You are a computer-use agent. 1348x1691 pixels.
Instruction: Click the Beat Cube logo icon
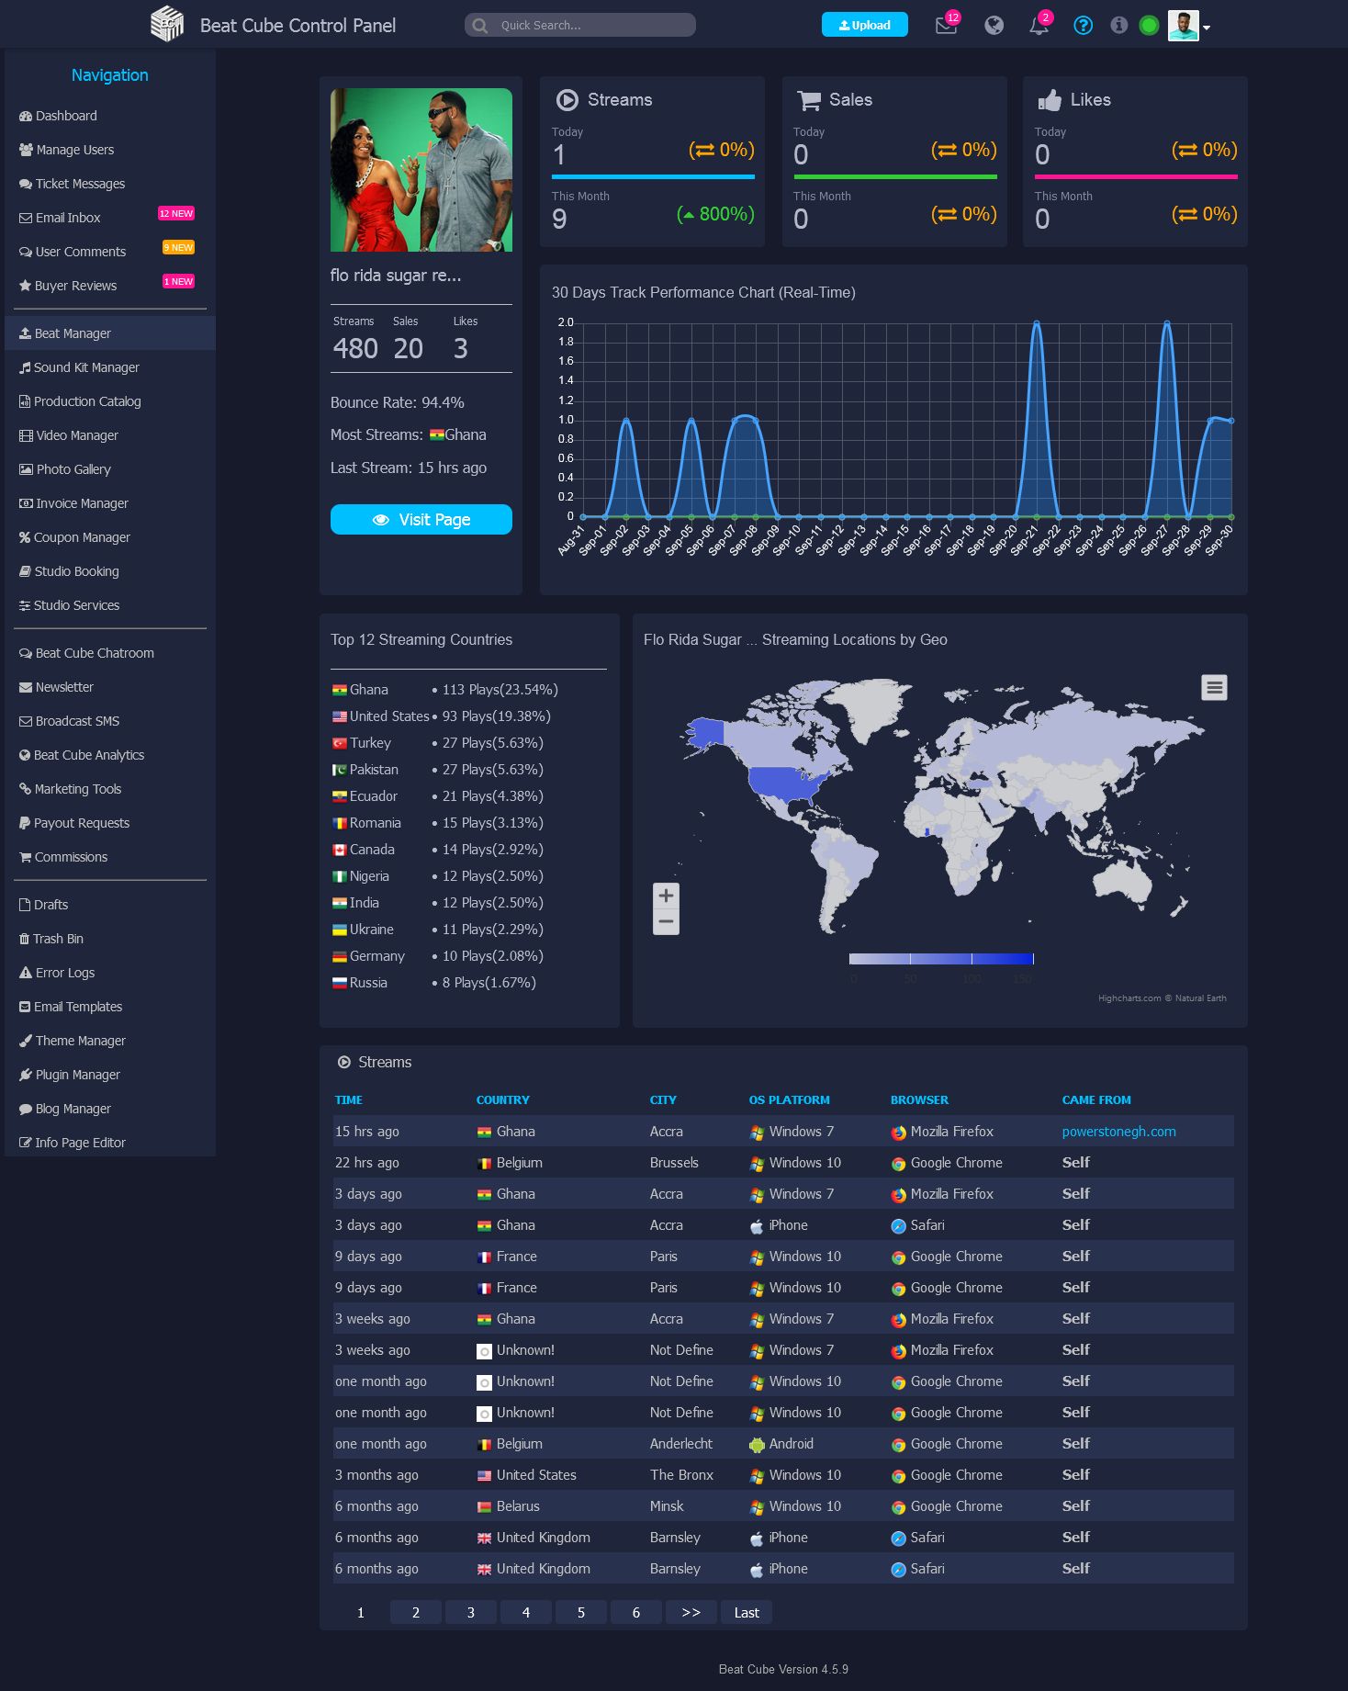[167, 24]
